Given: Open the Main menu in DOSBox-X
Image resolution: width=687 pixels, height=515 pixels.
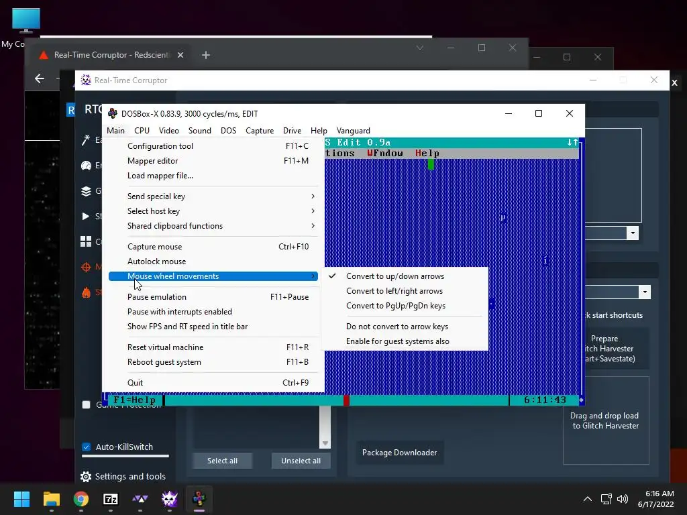Looking at the screenshot, I should point(115,131).
